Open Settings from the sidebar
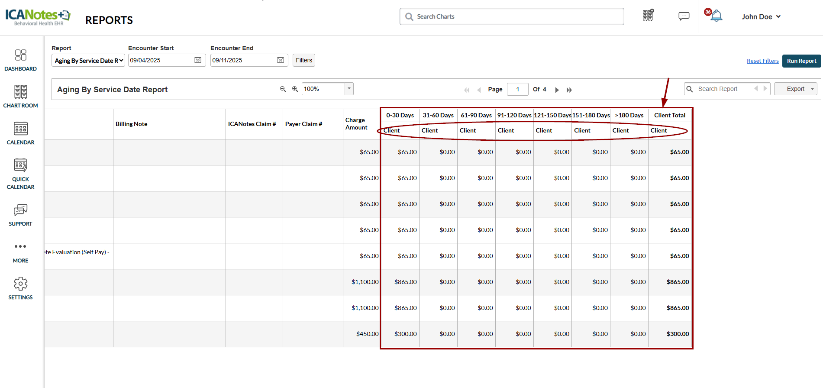Image resolution: width=823 pixels, height=388 pixels. pyautogui.click(x=20, y=289)
